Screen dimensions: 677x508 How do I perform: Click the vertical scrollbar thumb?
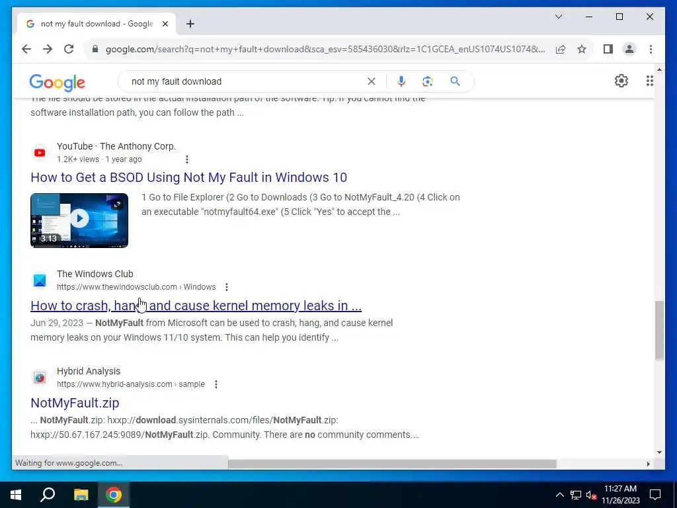(x=659, y=331)
